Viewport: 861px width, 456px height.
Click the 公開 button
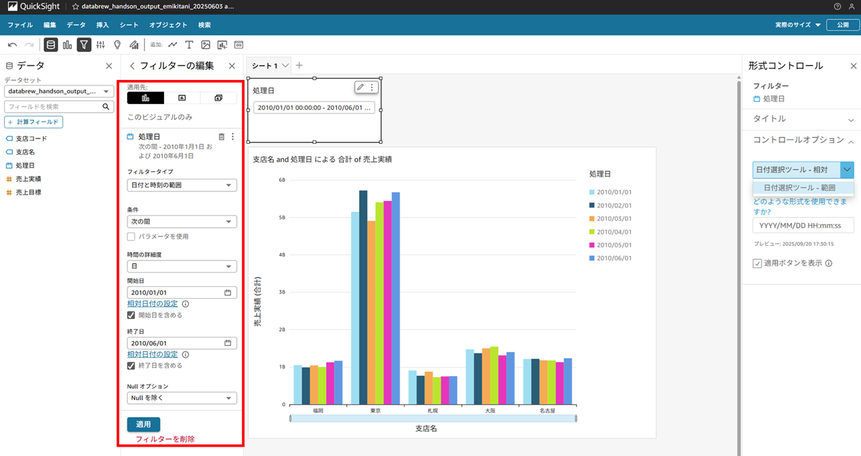point(843,25)
